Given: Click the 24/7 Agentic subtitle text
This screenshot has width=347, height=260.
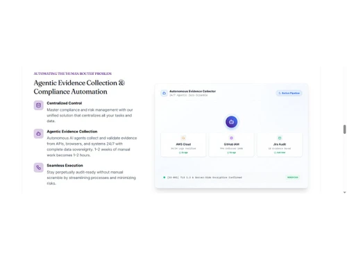Looking at the screenshot, I should point(188,95).
